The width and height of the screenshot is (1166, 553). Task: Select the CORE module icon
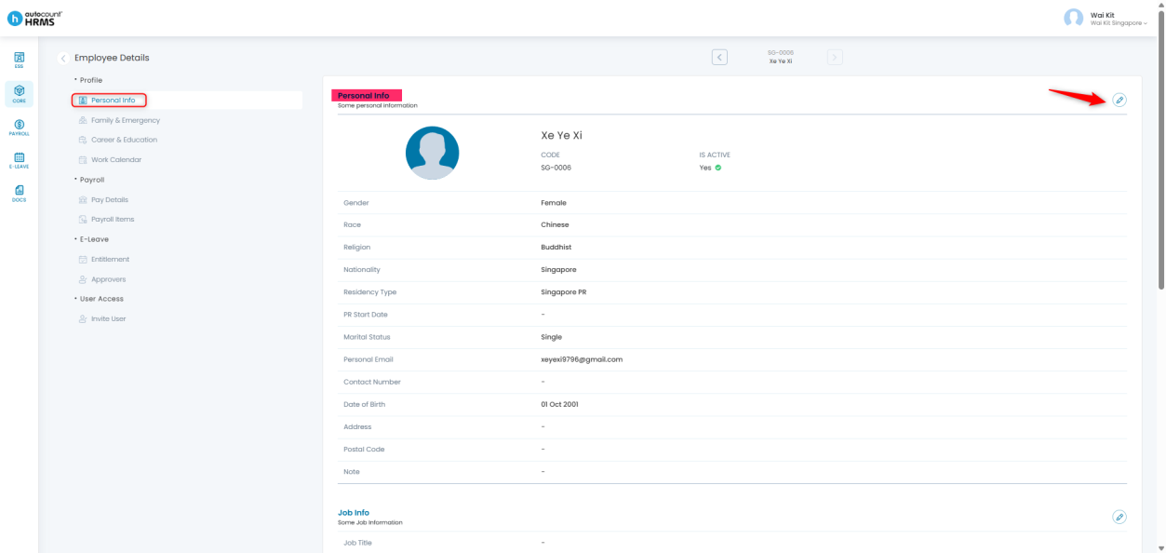point(19,93)
